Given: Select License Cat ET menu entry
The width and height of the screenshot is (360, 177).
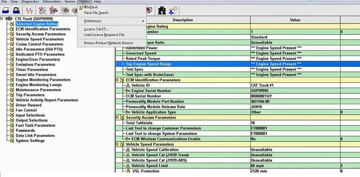Looking at the screenshot, I should (96, 29).
